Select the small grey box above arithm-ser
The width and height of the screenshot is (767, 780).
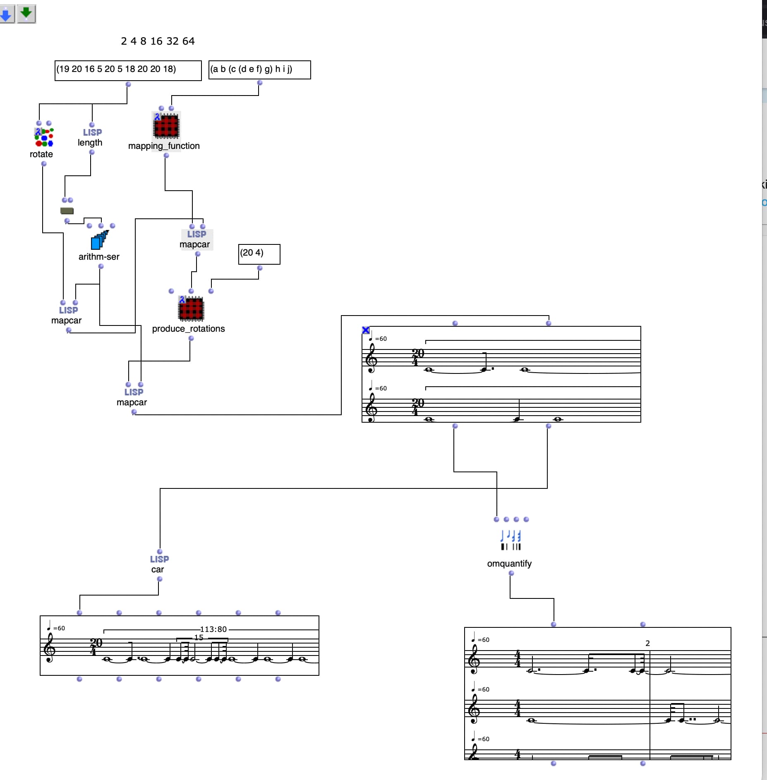click(x=67, y=211)
